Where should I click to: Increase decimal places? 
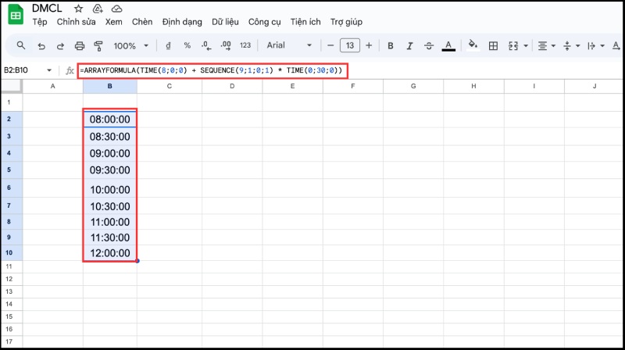click(226, 46)
